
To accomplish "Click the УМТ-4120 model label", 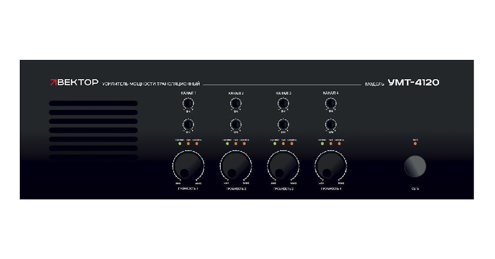I will [413, 83].
